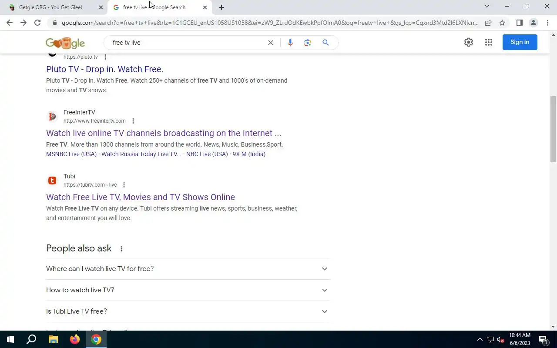The image size is (557, 348).
Task: Open the Chrome profile icon
Action: tap(533, 23)
